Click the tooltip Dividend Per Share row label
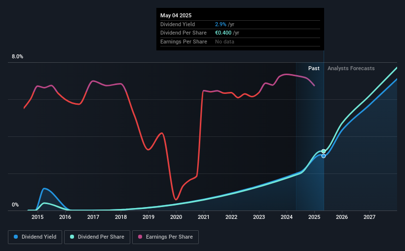The width and height of the screenshot is (405, 251). [184, 33]
